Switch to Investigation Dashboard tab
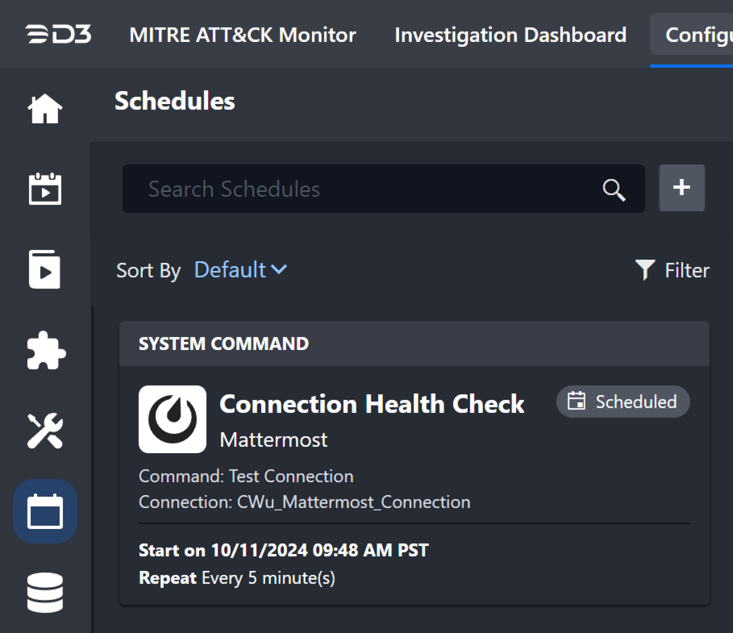This screenshot has width=733, height=633. click(x=510, y=35)
